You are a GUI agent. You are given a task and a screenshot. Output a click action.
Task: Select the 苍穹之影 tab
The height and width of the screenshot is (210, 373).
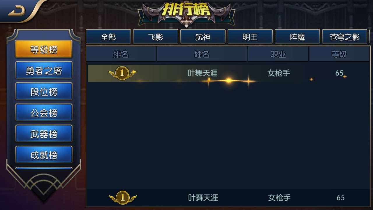(x=344, y=37)
